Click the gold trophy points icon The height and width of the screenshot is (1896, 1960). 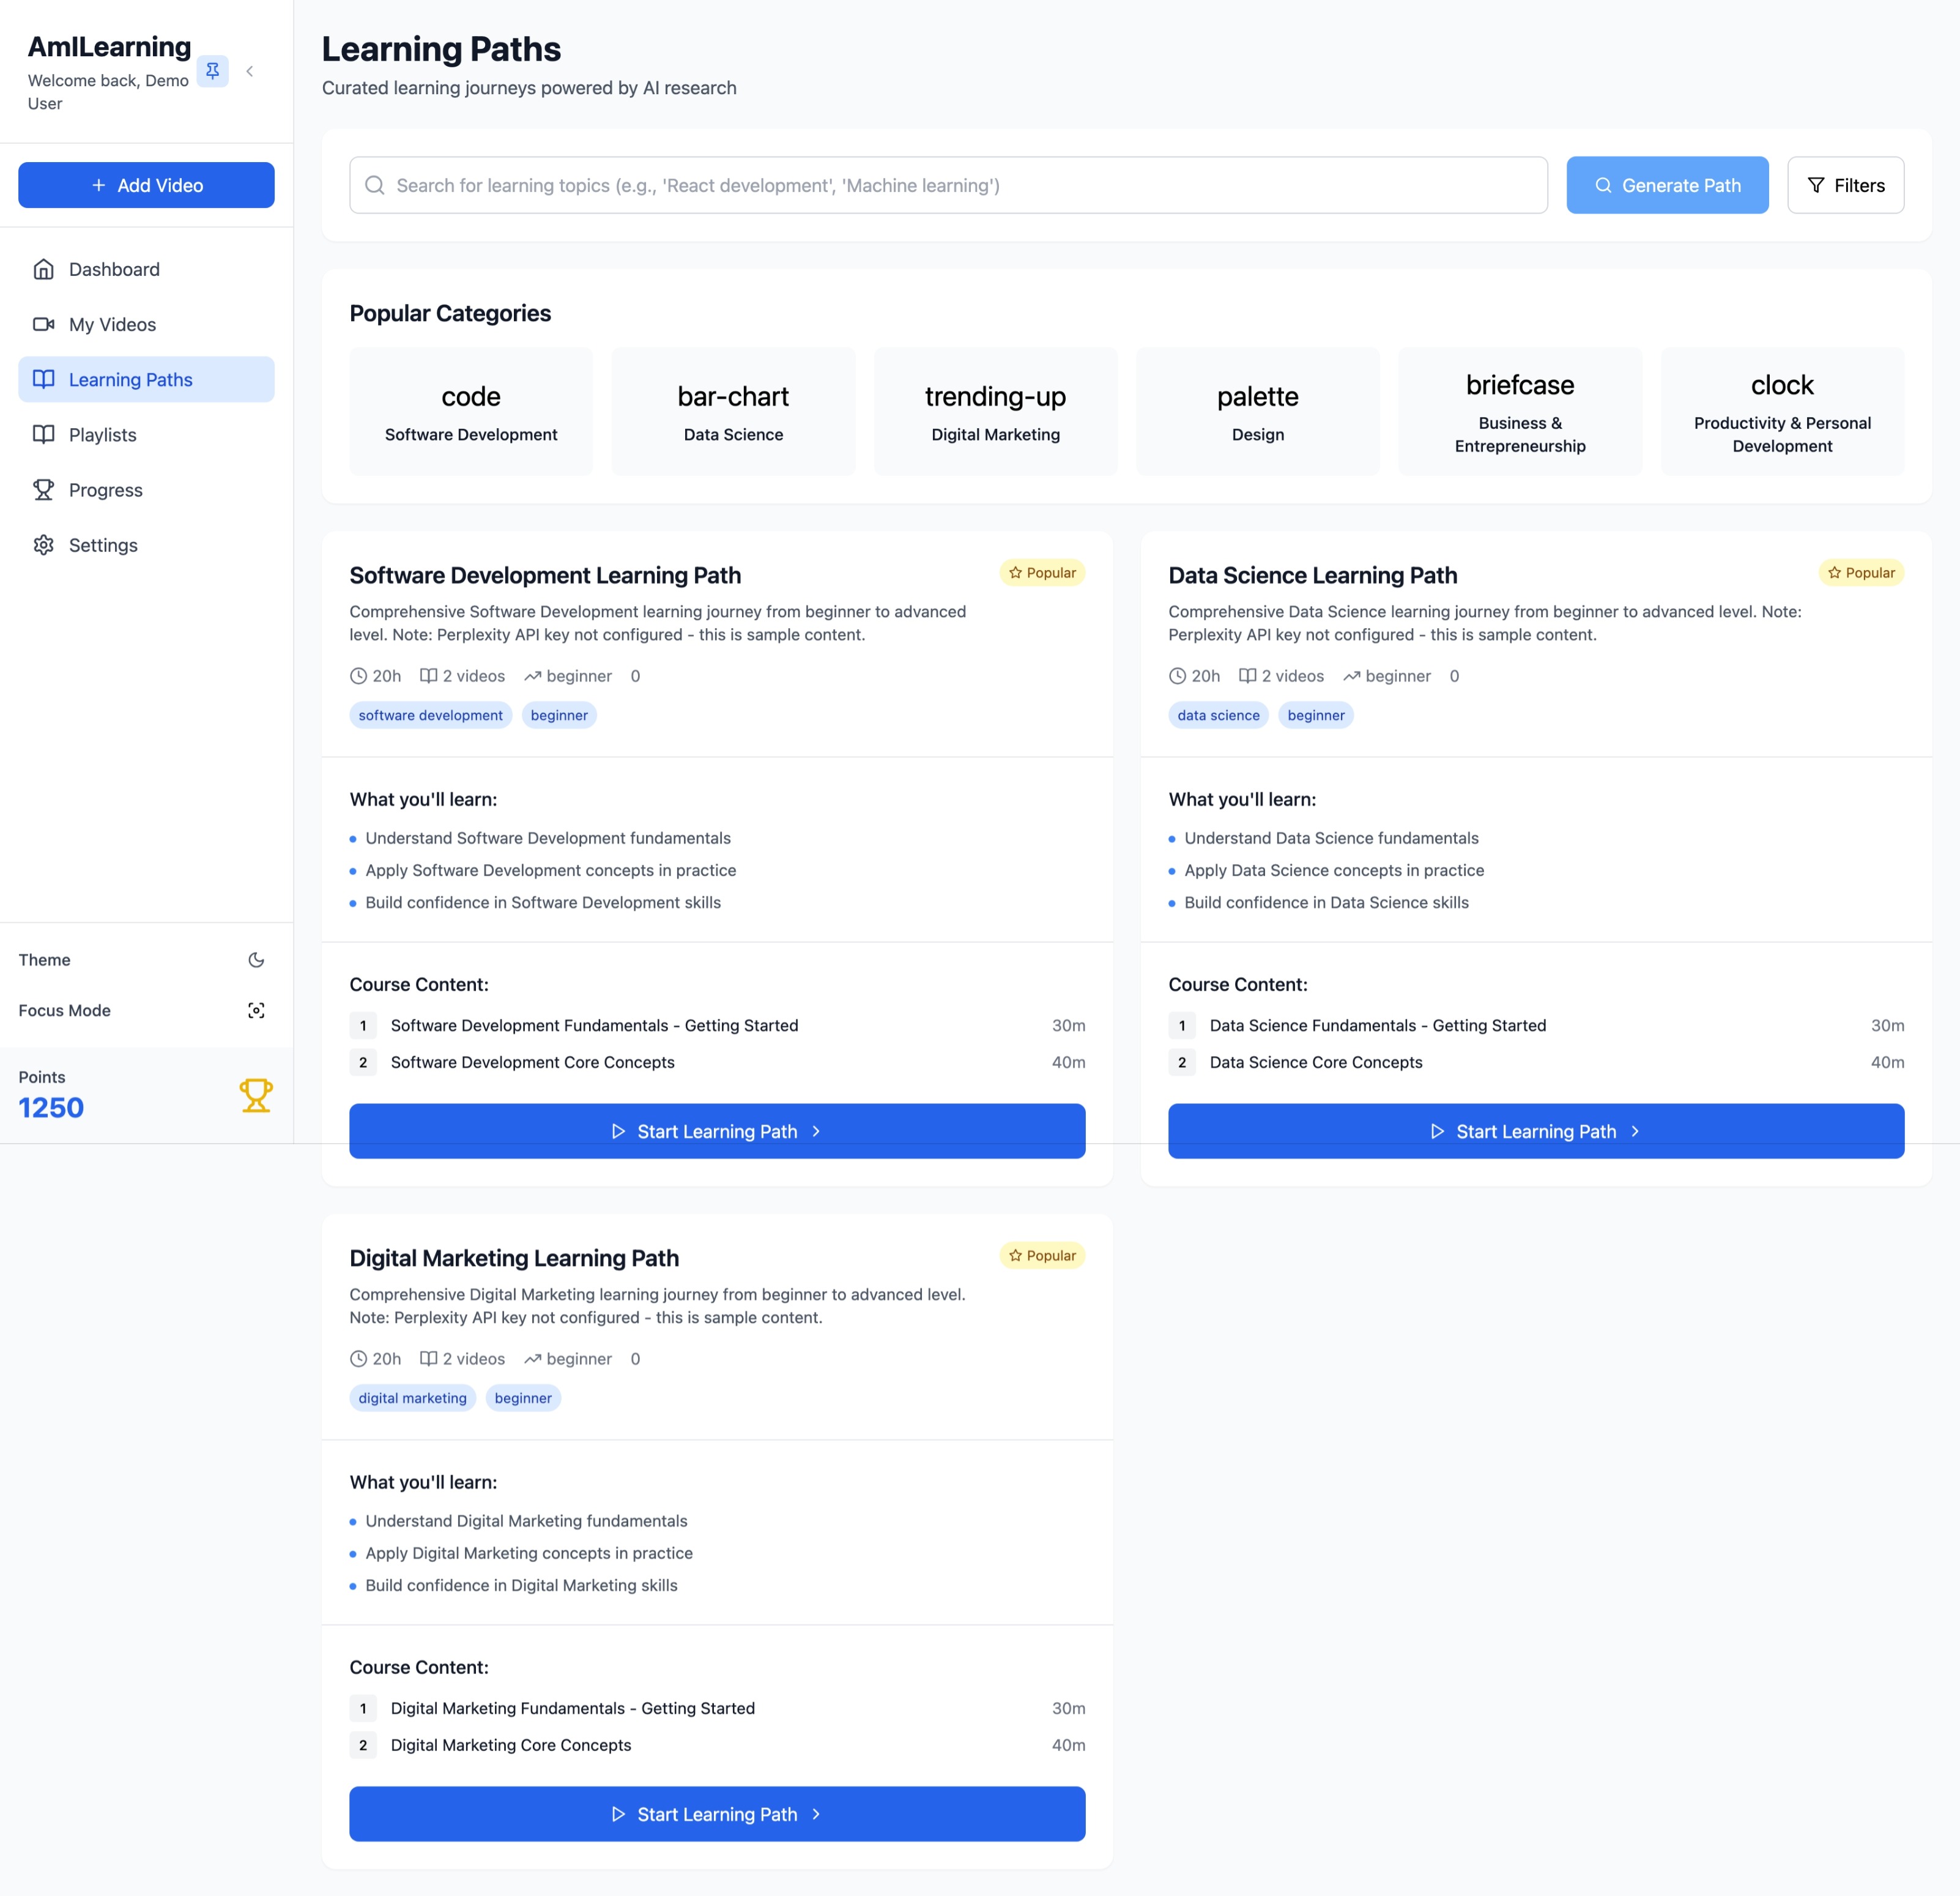tap(256, 1095)
